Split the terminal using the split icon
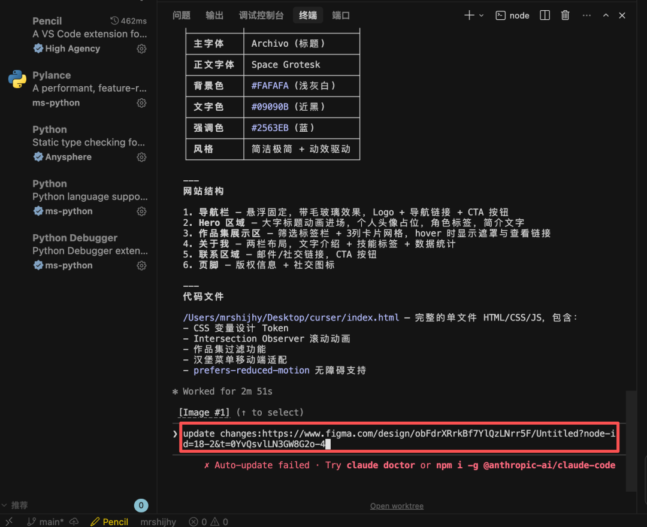The image size is (647, 527). [x=545, y=15]
